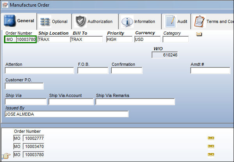Click the Optional tab stacked-rows icon
Screen dimensions: 234x162
(45, 21)
